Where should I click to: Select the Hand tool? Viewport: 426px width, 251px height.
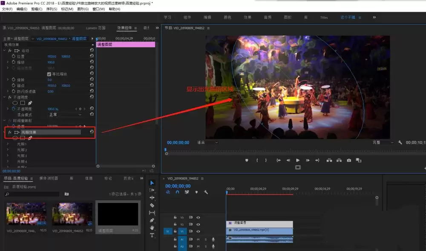tap(152, 228)
